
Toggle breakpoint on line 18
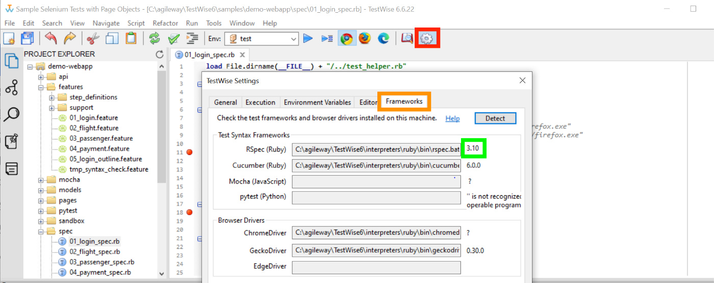190,212
